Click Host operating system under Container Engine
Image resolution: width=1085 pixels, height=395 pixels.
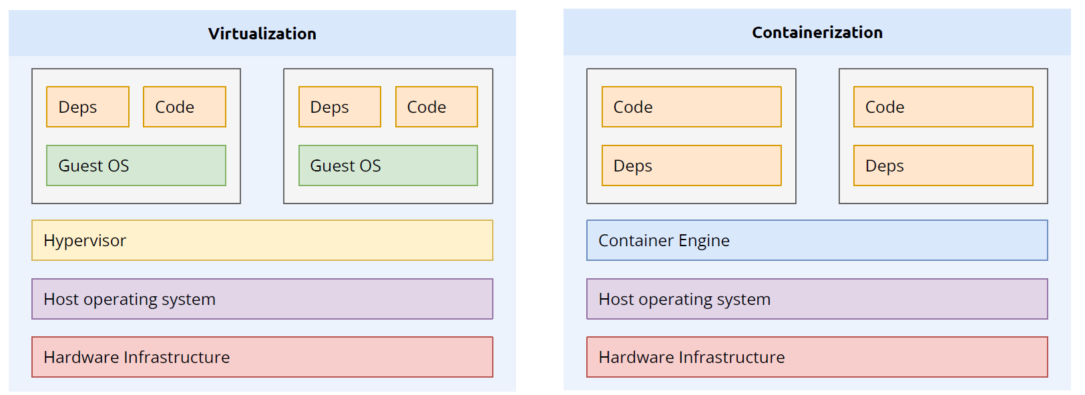[817, 299]
